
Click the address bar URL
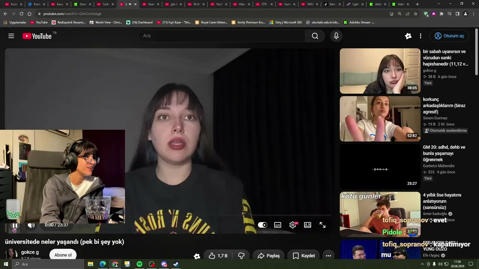click(72, 14)
